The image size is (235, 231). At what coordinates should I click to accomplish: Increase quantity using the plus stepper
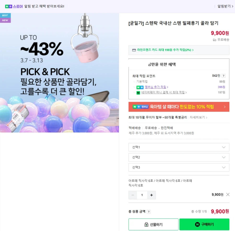[151, 195]
